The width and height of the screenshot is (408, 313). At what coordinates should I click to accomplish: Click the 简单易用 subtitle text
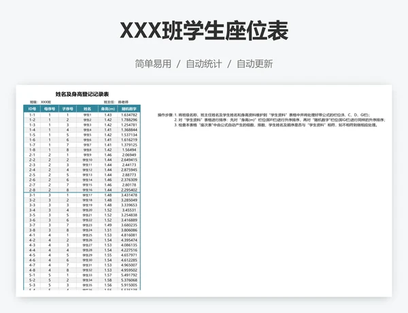coord(153,64)
